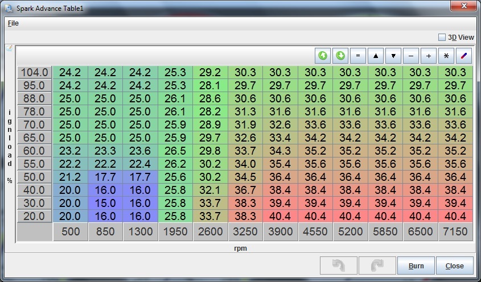Viewport: 481px width, 282px height.
Task: Click the grayed-out redo arrow button
Action: click(375, 266)
